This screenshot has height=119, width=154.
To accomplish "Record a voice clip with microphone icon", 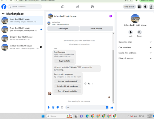I will 49,107.
